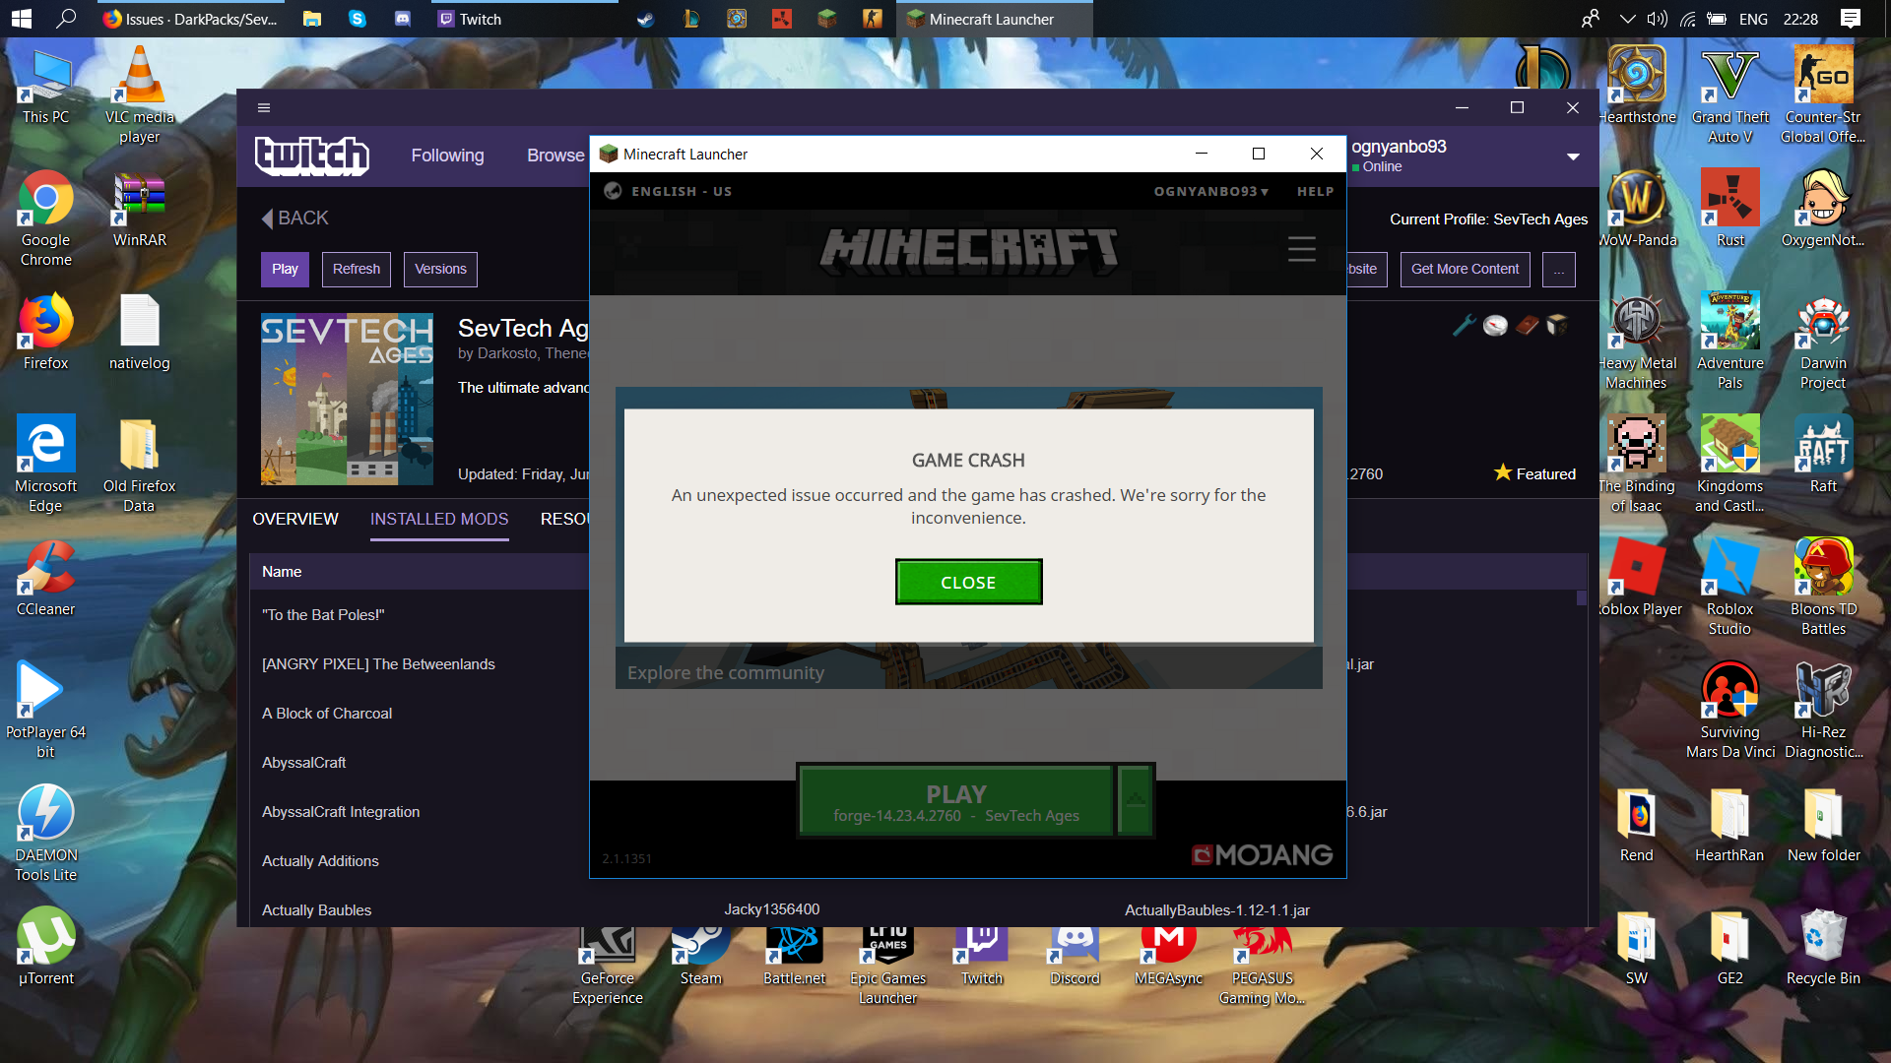Open Skype from taskbar
This screenshot has height=1063, width=1891.
coord(358,19)
